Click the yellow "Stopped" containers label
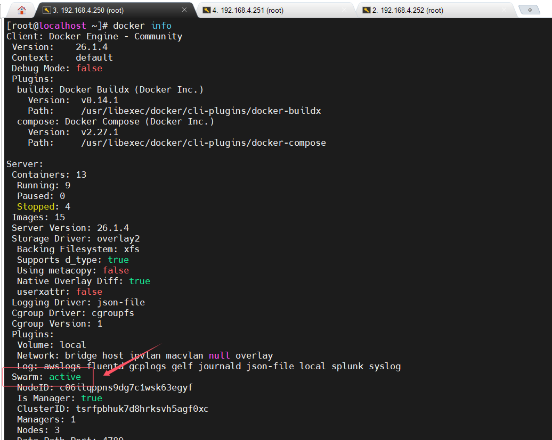552x440 pixels. pyautogui.click(x=36, y=206)
